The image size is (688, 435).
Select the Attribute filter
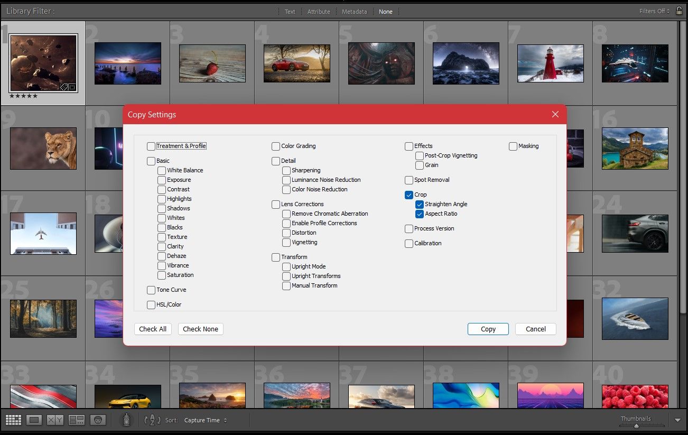click(x=318, y=11)
